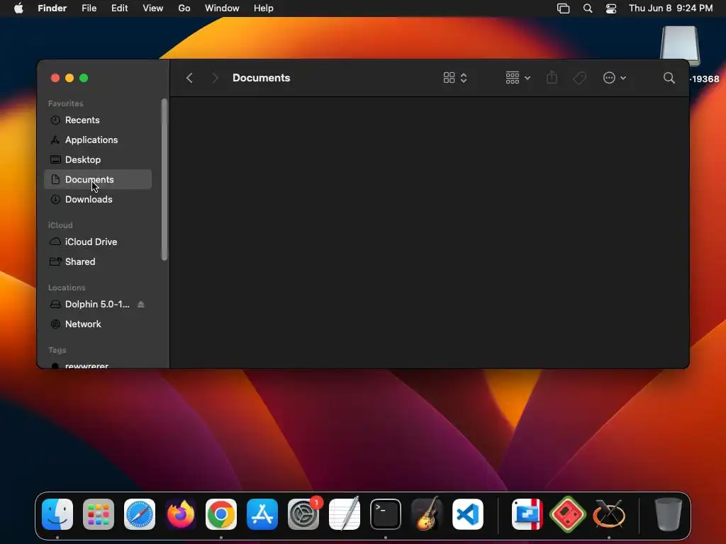This screenshot has width=726, height=544.
Task: Minimize the Documents Finder window
Action: (69, 78)
